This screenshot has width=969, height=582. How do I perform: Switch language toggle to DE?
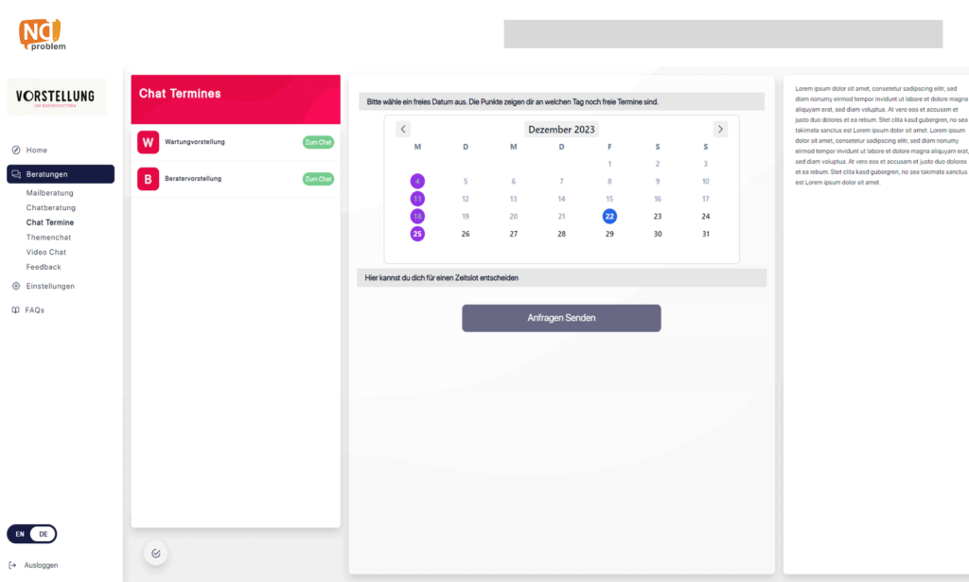[44, 534]
